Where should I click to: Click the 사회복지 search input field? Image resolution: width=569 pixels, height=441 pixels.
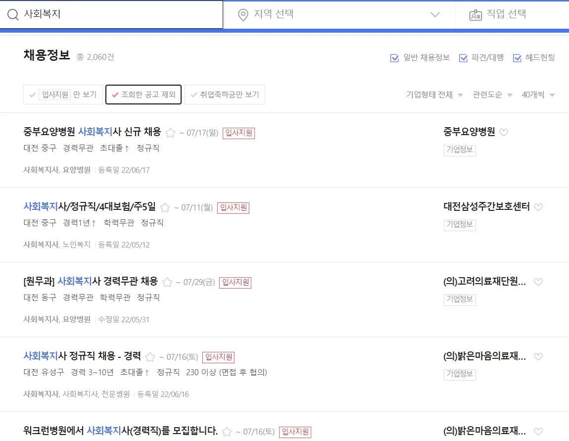click(x=111, y=14)
